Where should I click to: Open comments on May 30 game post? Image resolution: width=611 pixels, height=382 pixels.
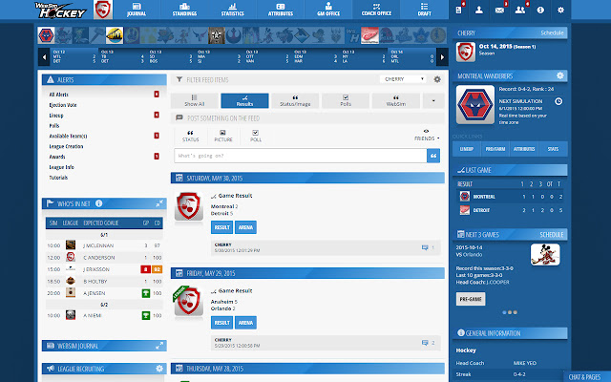point(428,247)
